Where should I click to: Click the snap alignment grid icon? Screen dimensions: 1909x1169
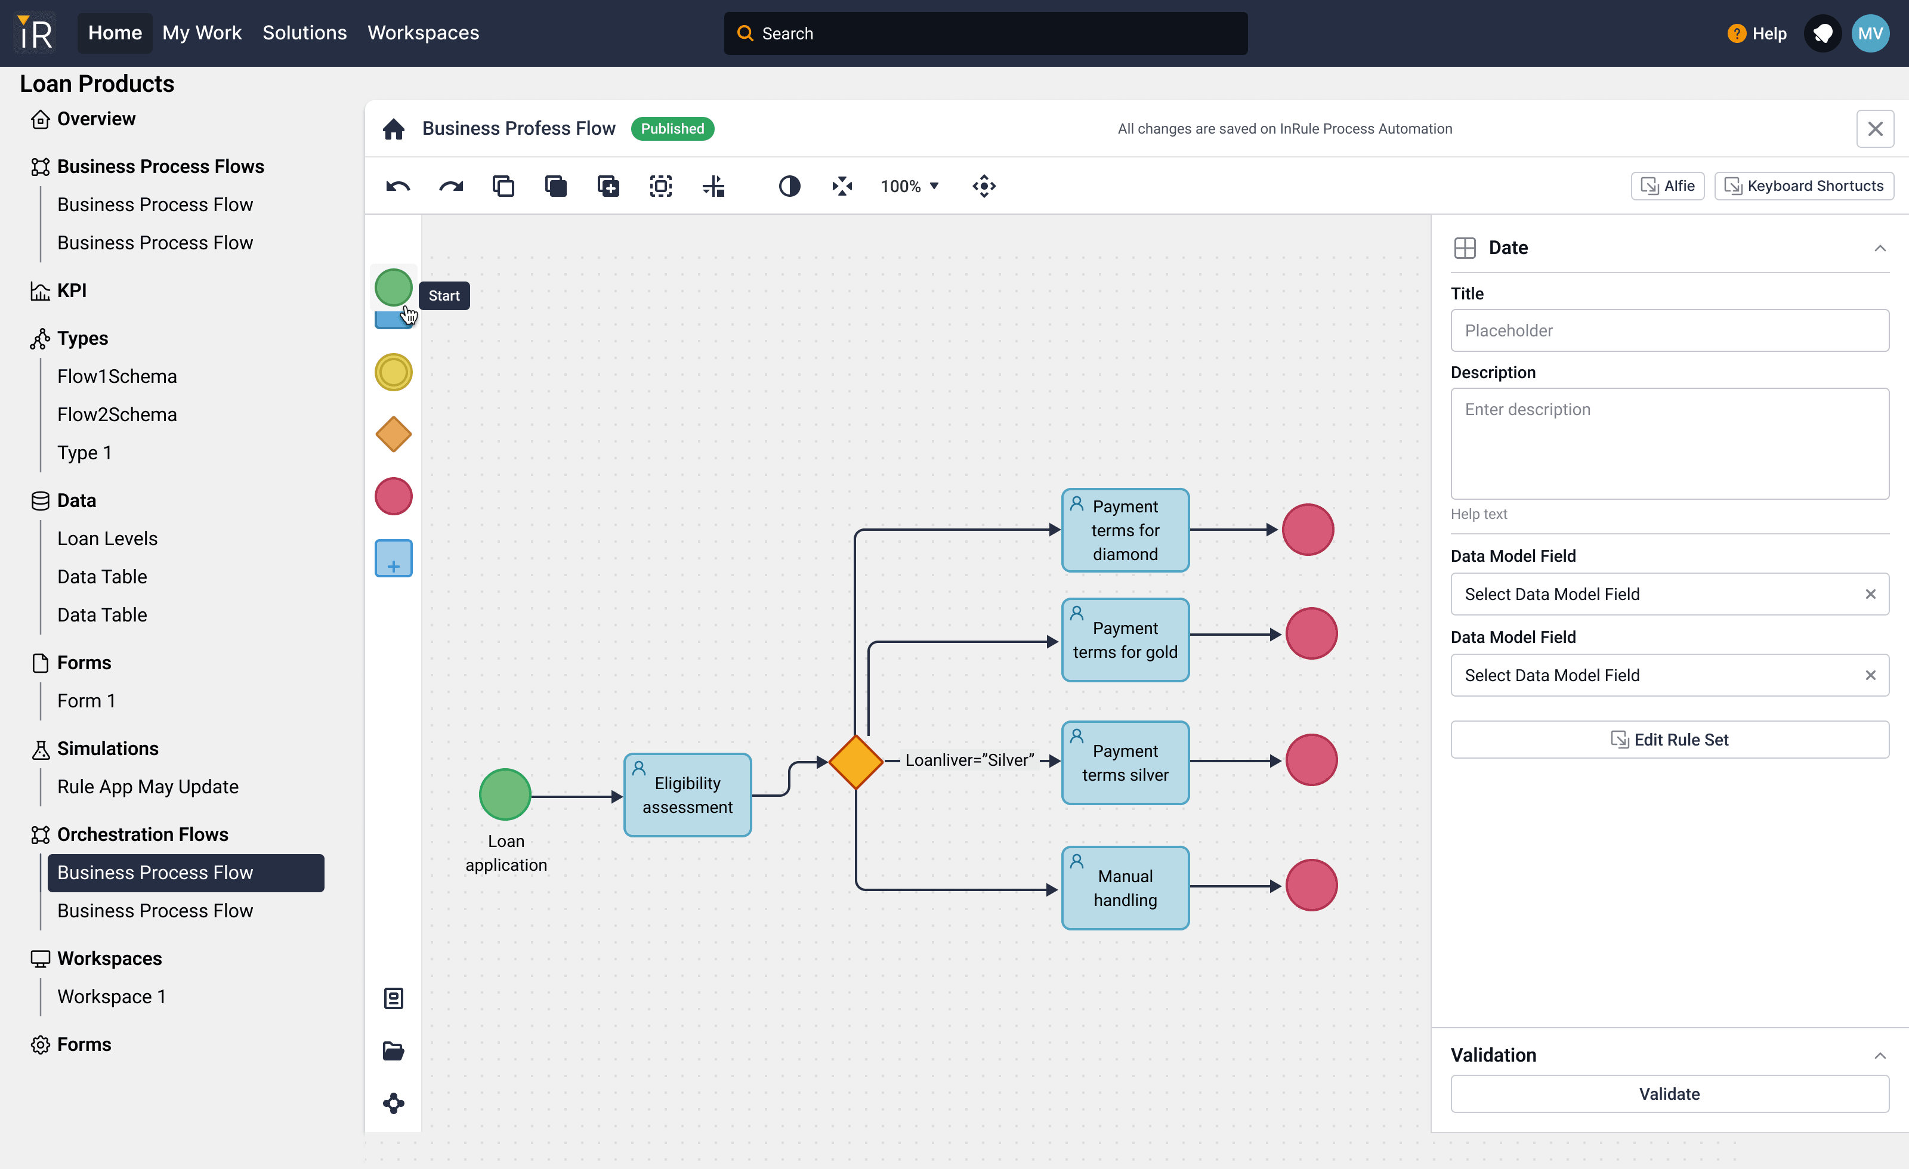point(713,186)
